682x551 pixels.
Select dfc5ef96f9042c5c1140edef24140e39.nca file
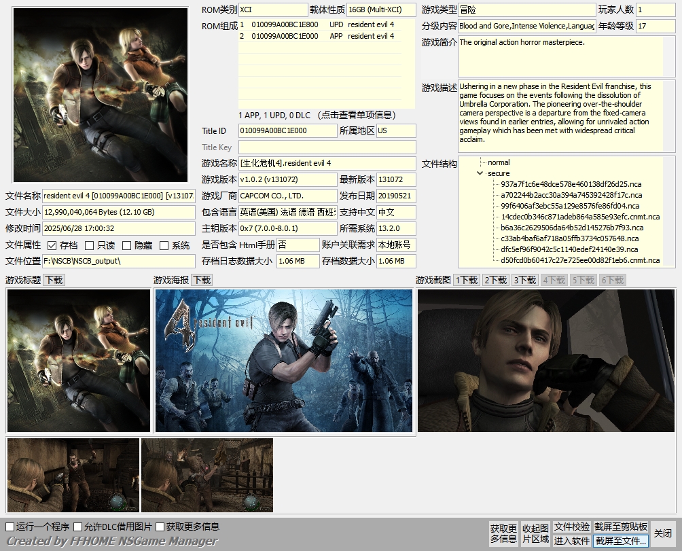(569, 249)
